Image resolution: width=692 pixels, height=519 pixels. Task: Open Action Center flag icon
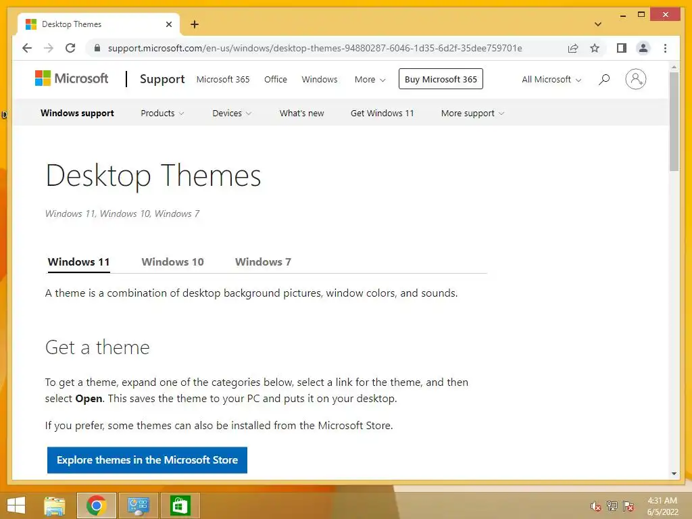pos(628,506)
